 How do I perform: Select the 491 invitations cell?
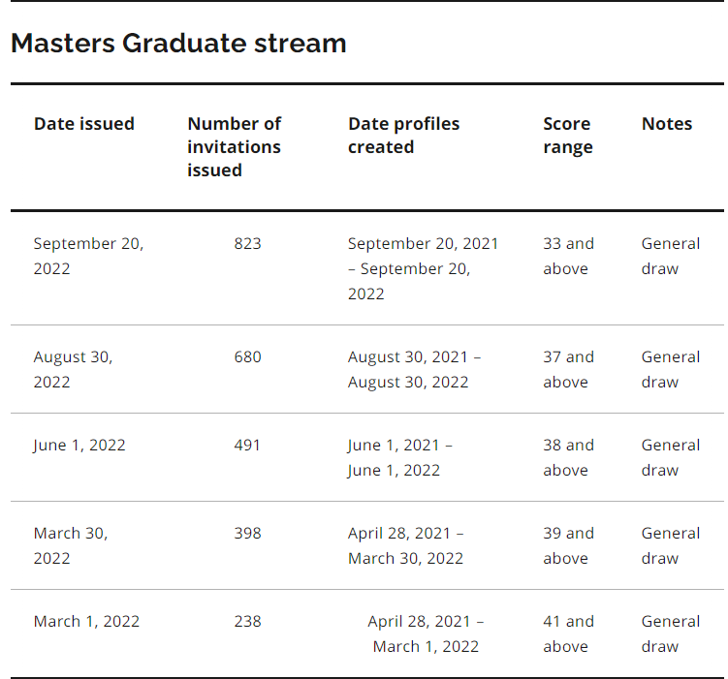(x=247, y=445)
